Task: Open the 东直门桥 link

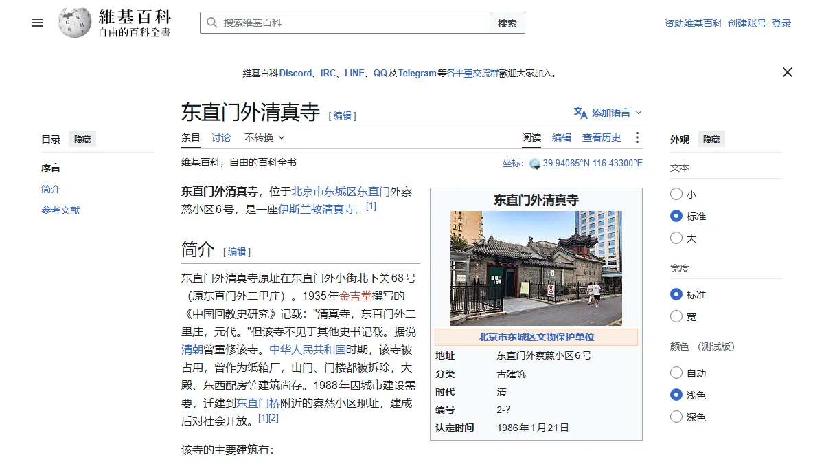Action: pos(258,404)
